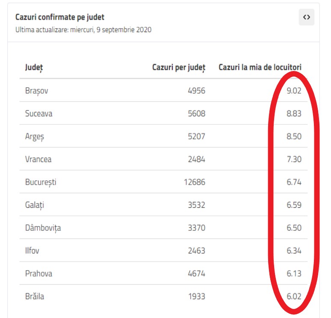Select the Suceava county name
This screenshot has height=318, width=331.
[x=39, y=114]
